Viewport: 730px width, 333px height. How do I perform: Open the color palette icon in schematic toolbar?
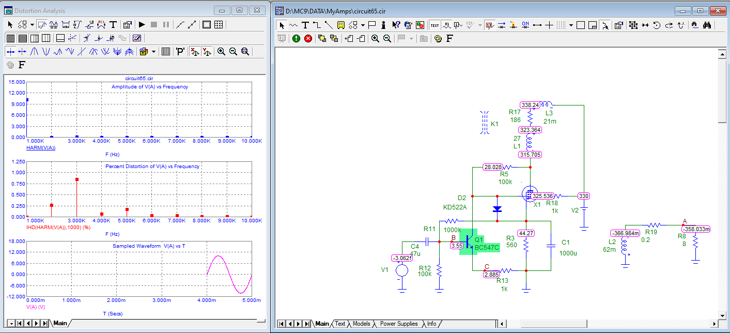click(x=438, y=38)
